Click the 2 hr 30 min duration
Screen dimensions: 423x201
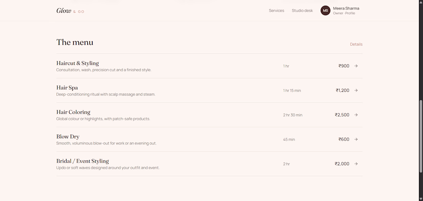point(293,115)
